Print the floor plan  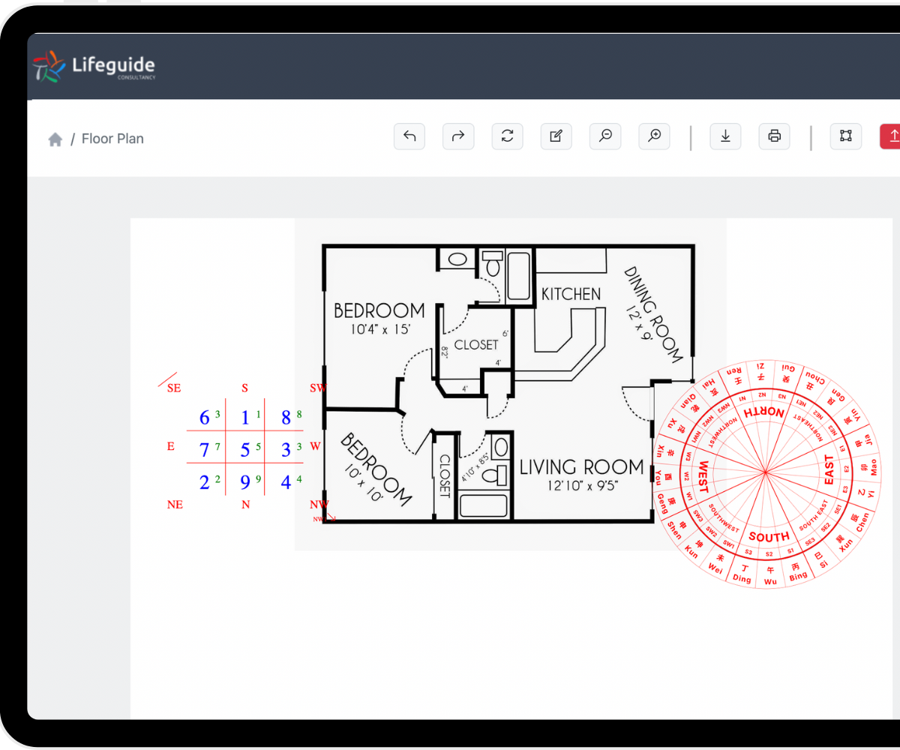tap(774, 136)
